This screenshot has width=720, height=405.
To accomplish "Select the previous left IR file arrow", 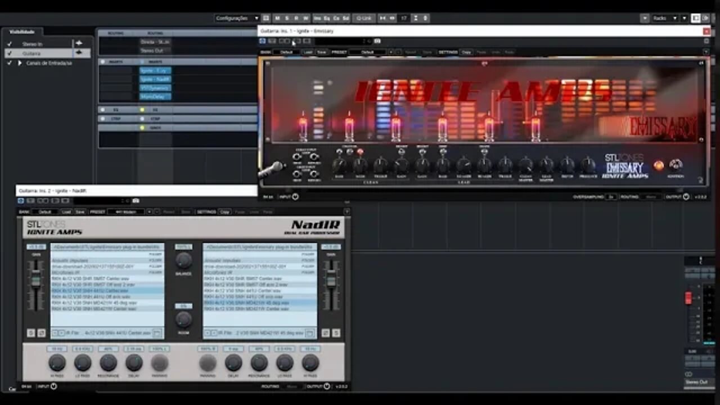I will [x=55, y=333].
